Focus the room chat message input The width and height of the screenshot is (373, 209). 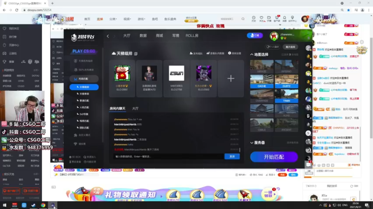(169, 157)
